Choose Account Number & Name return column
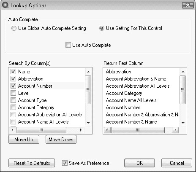 (131, 122)
